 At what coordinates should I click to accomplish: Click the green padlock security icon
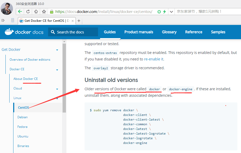[x=52, y=12]
